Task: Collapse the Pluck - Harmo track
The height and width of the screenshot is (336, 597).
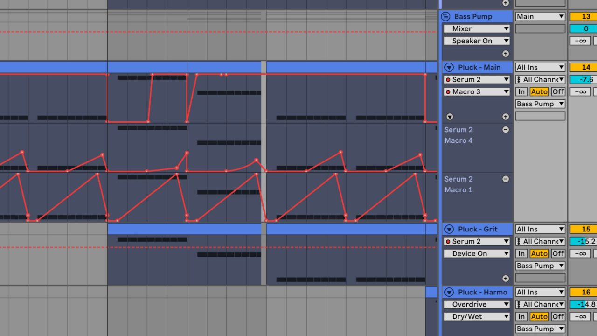Action: pyautogui.click(x=449, y=292)
